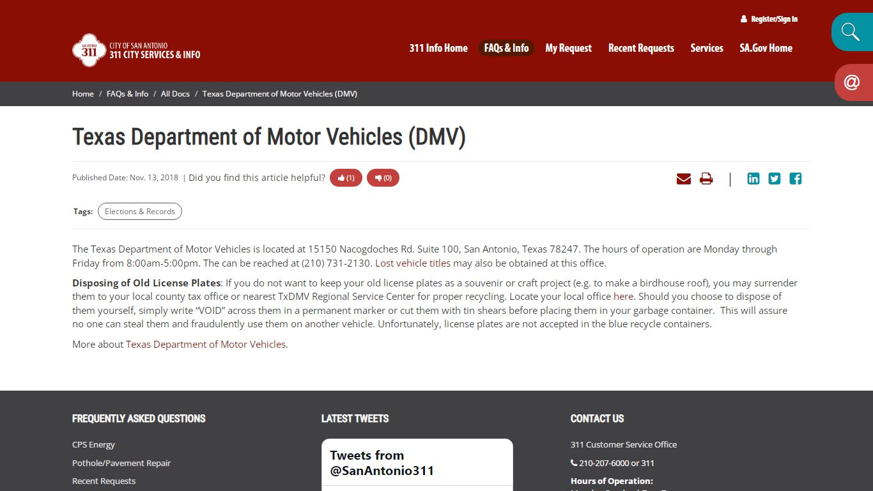The height and width of the screenshot is (491, 873).
Task: Open Pothole/Pavement Repair FAQ link
Action: 121,463
